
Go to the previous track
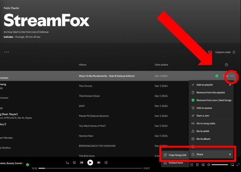[82, 162]
